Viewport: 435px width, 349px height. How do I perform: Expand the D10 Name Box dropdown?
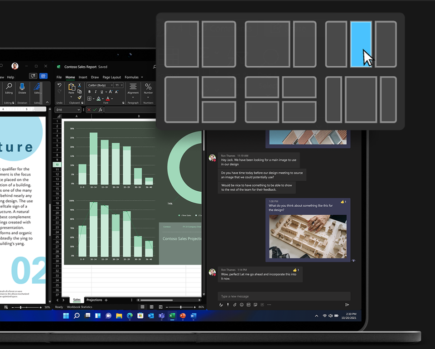coord(78,110)
